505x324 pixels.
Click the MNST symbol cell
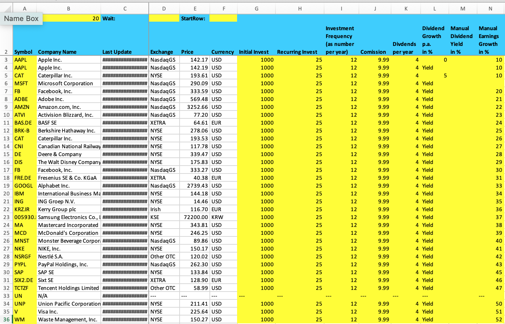[x=25, y=241]
